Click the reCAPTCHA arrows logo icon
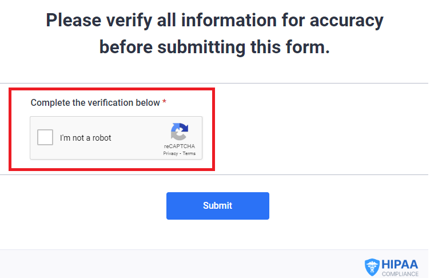The height and width of the screenshot is (278, 430). [180, 132]
